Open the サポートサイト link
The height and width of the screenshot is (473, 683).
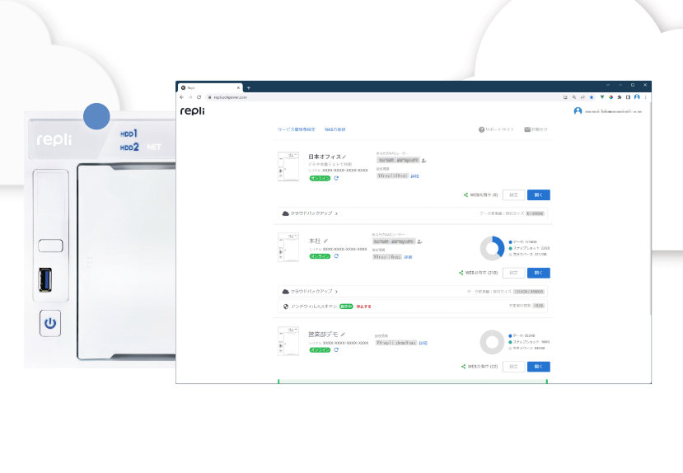[497, 129]
